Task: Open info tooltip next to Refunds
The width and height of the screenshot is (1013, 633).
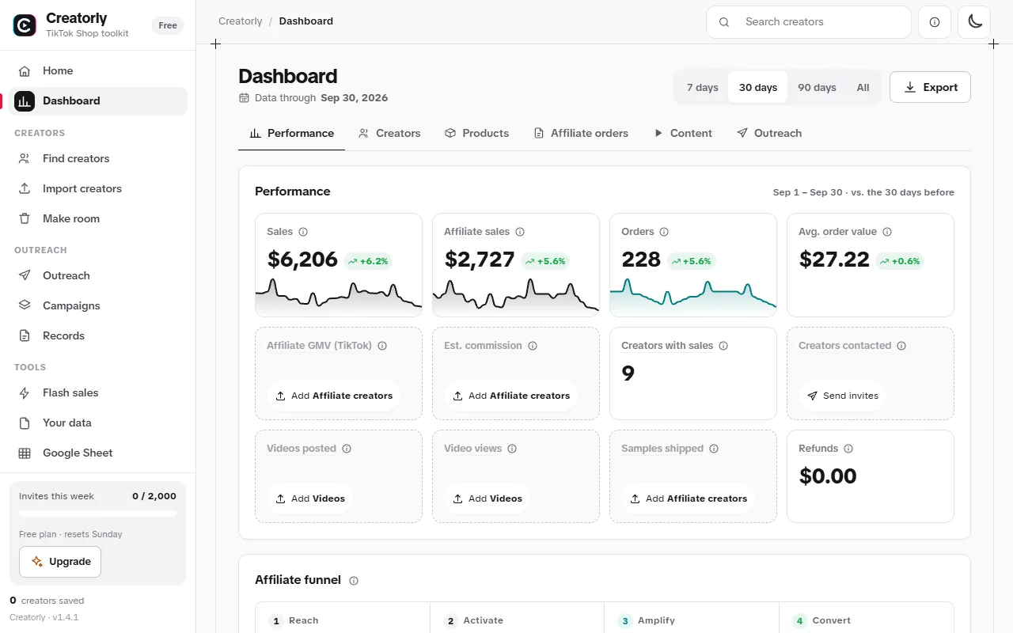Action: [x=848, y=449]
